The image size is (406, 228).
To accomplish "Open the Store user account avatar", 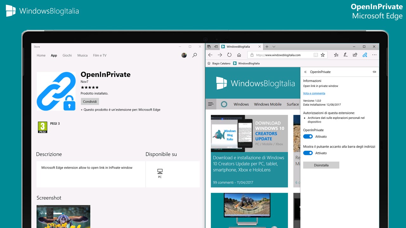I will [184, 55].
